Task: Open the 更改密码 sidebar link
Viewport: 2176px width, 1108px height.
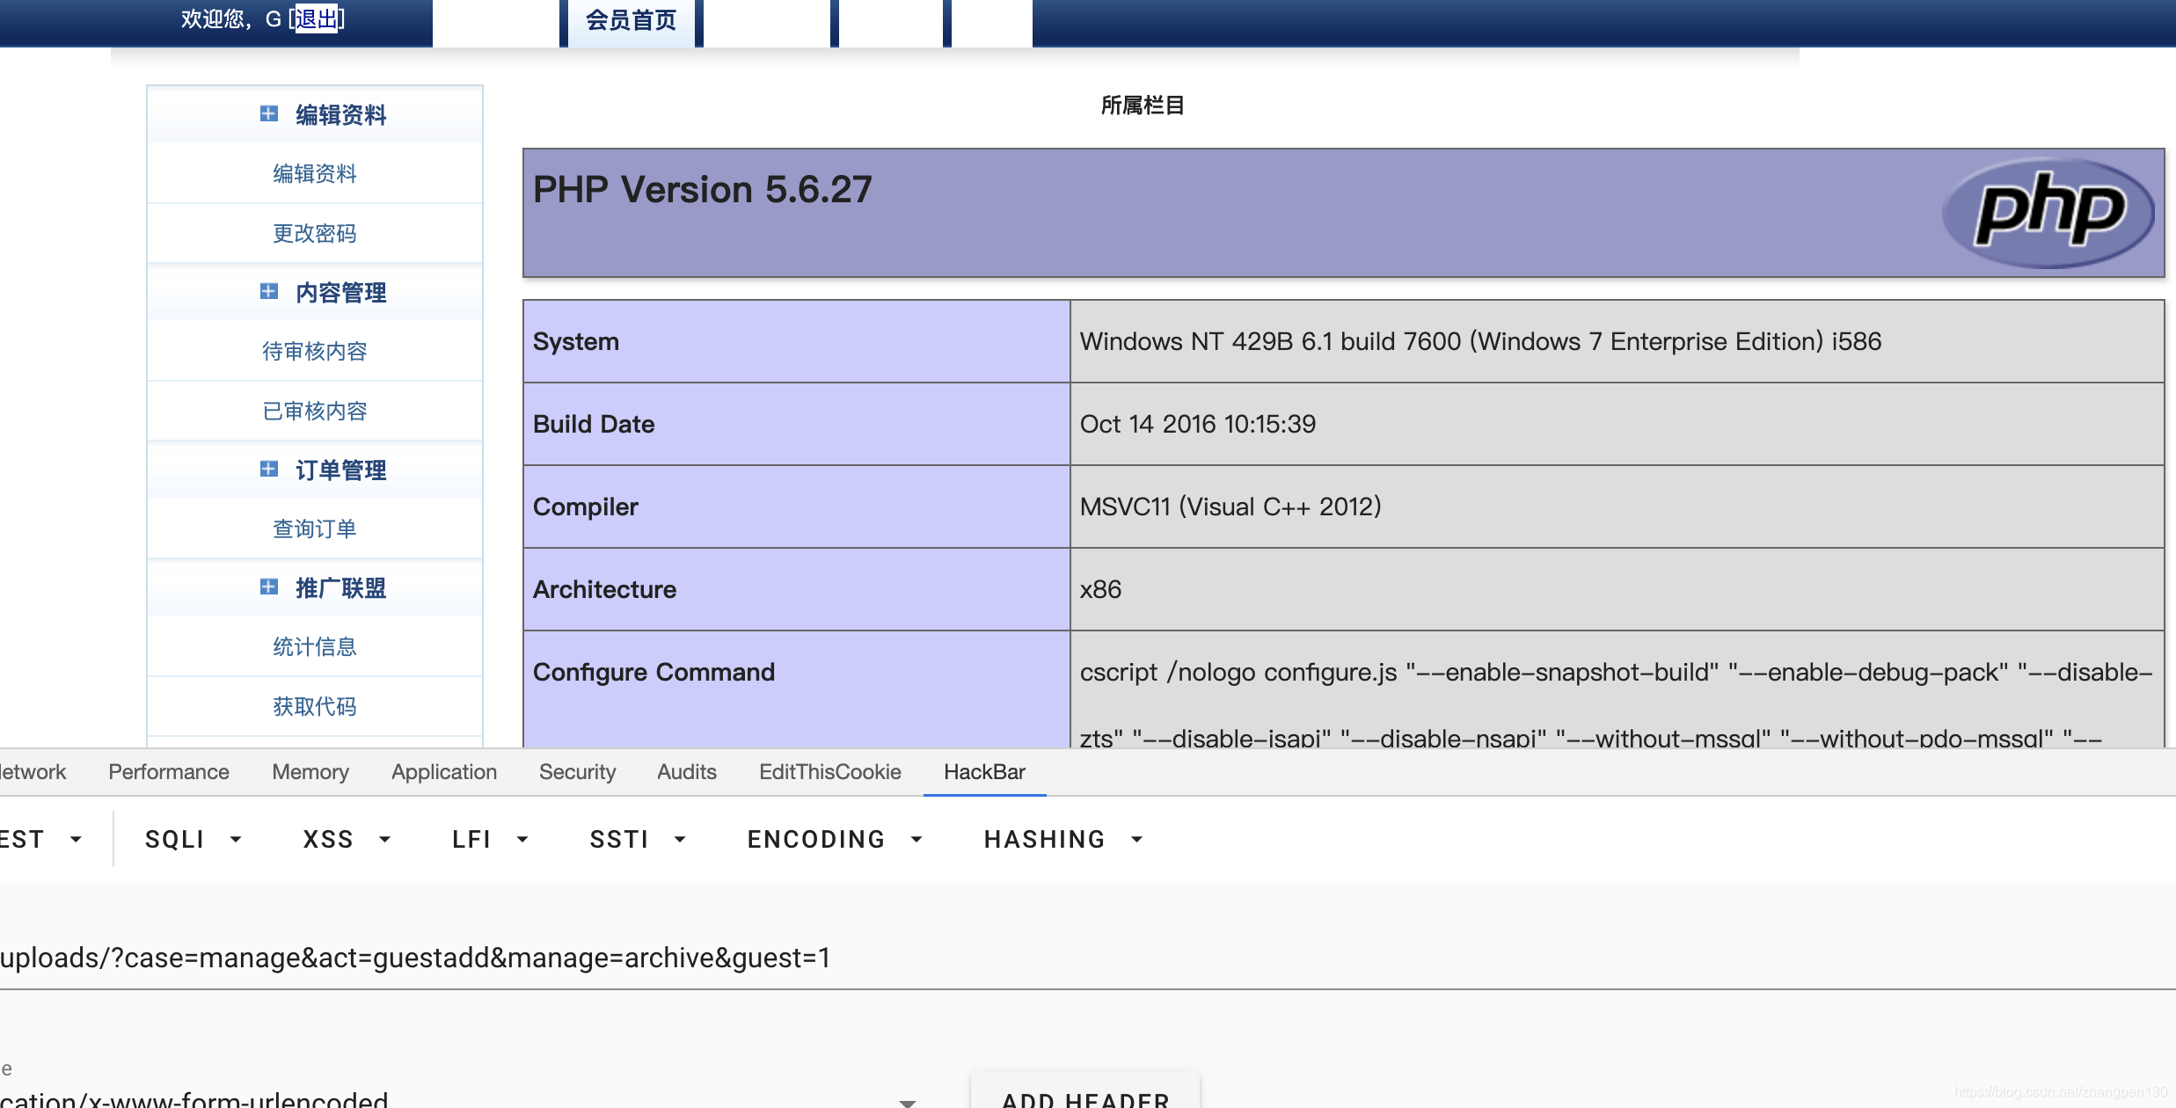Action: pyautogui.click(x=315, y=233)
